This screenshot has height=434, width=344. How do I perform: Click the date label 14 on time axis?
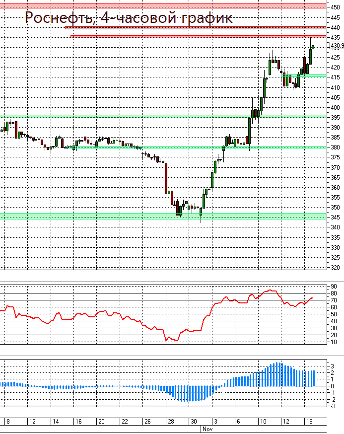click(56, 422)
